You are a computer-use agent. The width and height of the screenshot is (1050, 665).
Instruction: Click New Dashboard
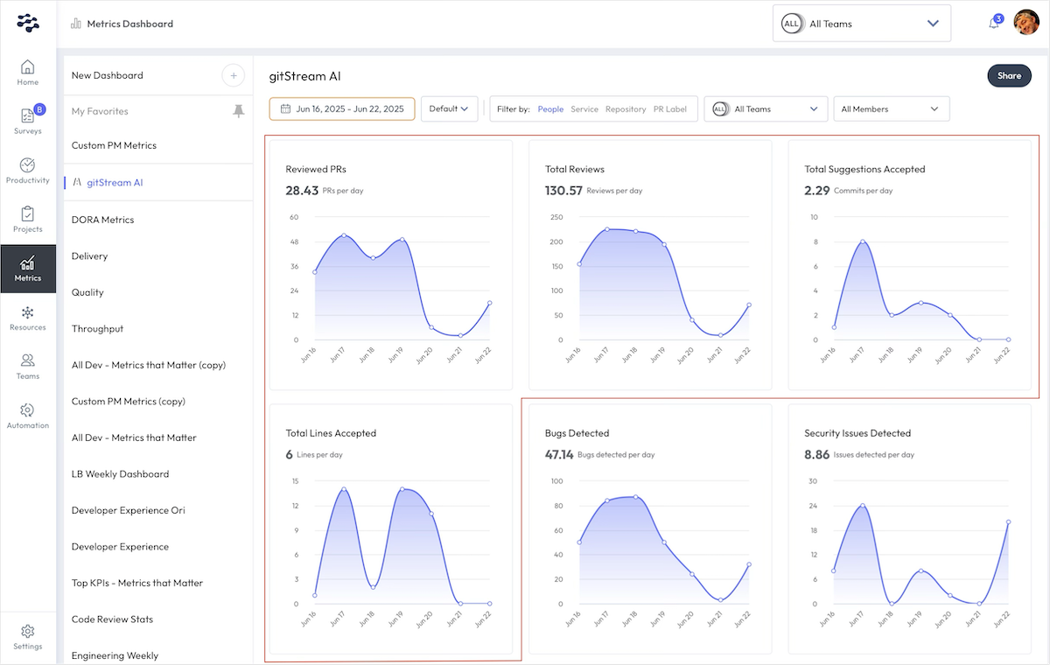[107, 75]
